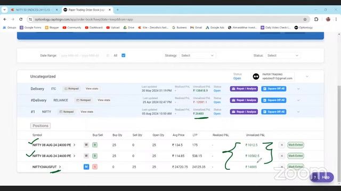Select the Positions tab

(40, 126)
